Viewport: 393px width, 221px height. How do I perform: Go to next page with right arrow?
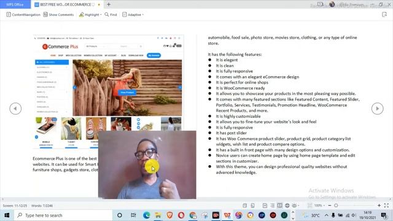tap(377, 109)
